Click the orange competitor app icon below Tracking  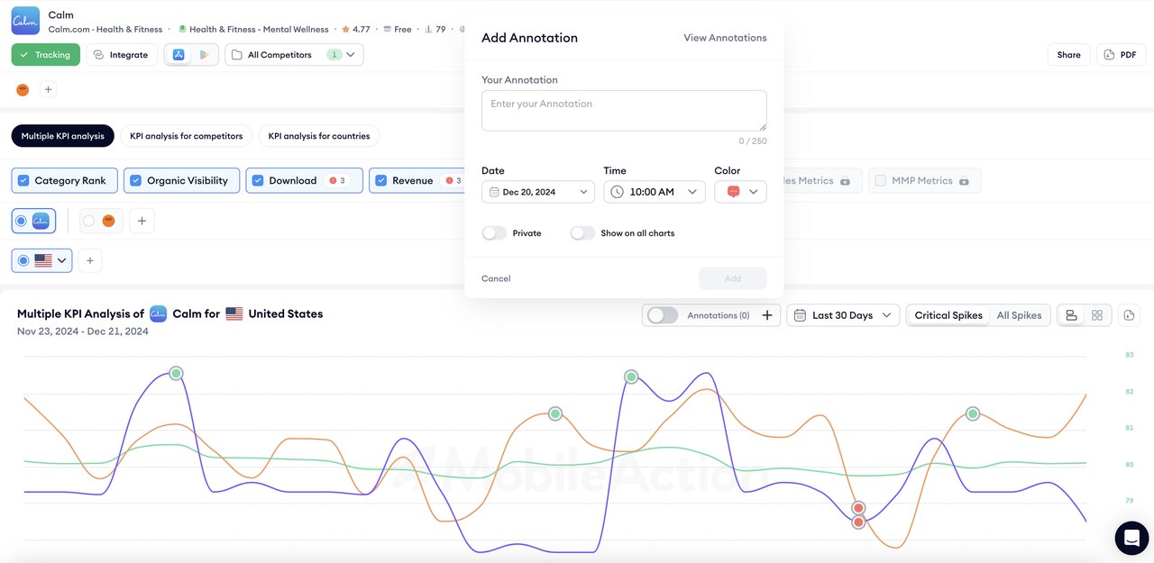(x=23, y=89)
